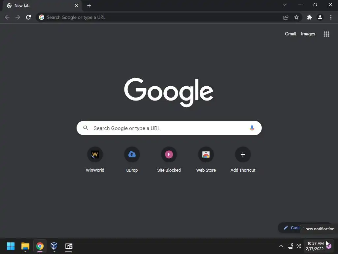The image size is (338, 254).
Task: Click the back navigation arrow
Action: click(x=7, y=17)
